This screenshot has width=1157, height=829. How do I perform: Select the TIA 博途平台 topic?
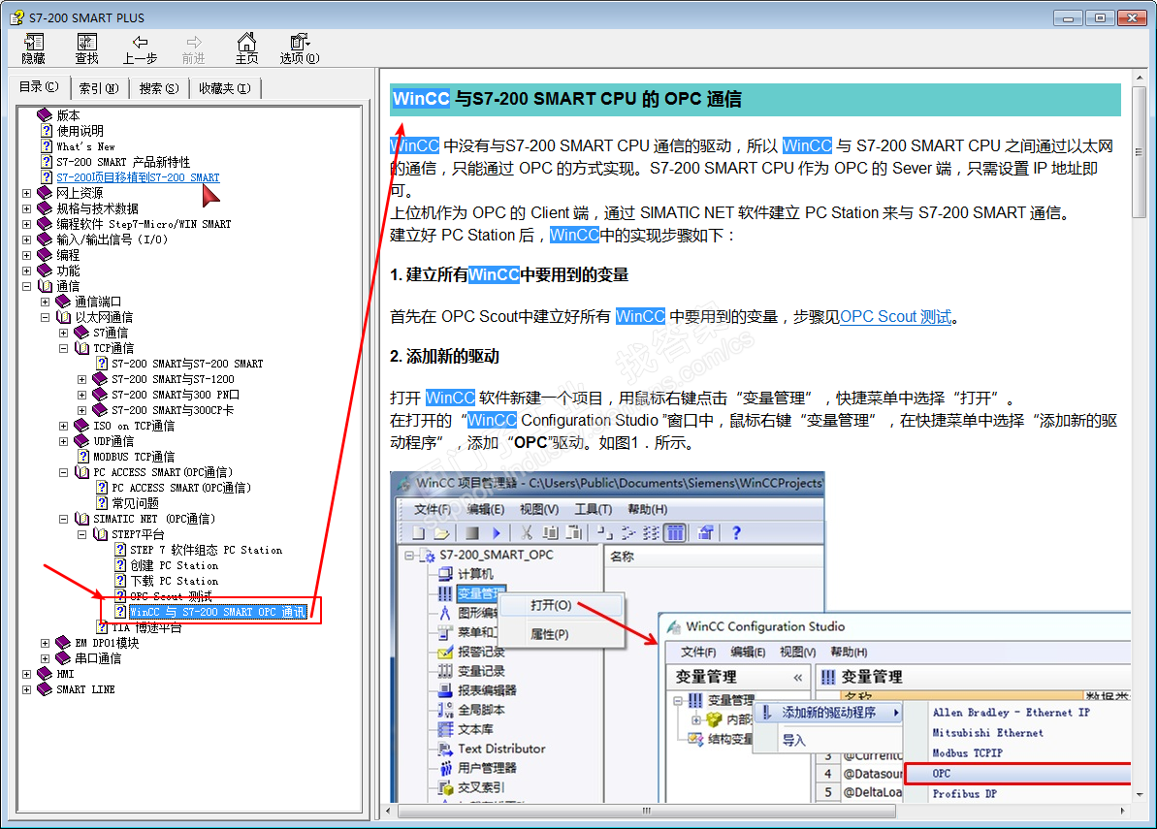pos(146,627)
